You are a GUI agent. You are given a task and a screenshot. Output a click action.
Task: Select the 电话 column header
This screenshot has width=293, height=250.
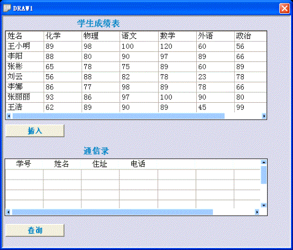139,164
